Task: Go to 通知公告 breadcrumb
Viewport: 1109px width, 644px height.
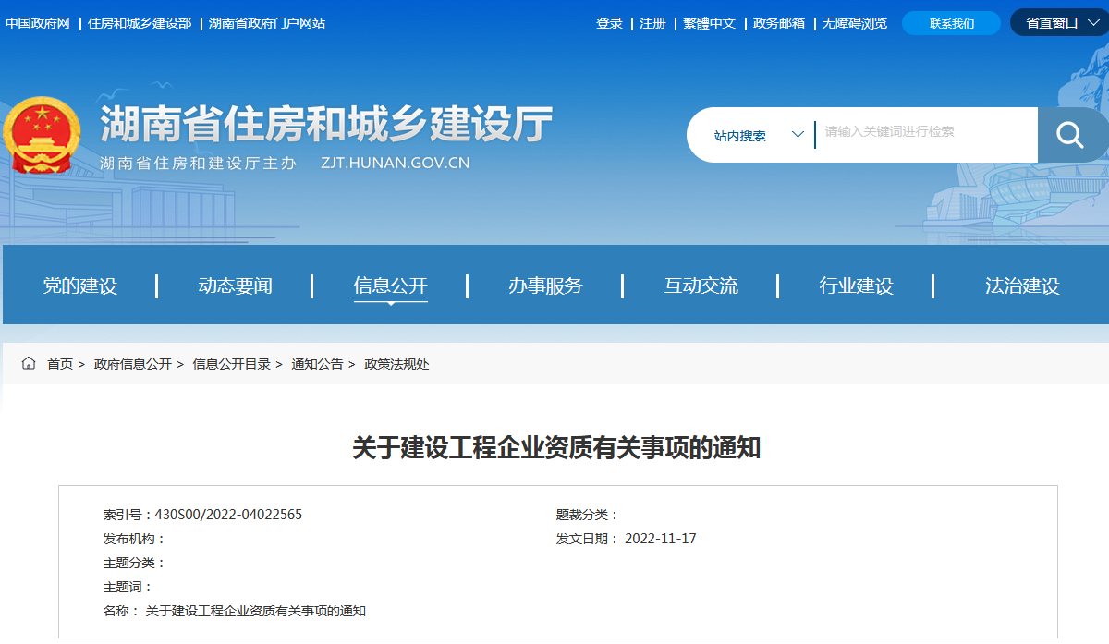Action: point(317,364)
